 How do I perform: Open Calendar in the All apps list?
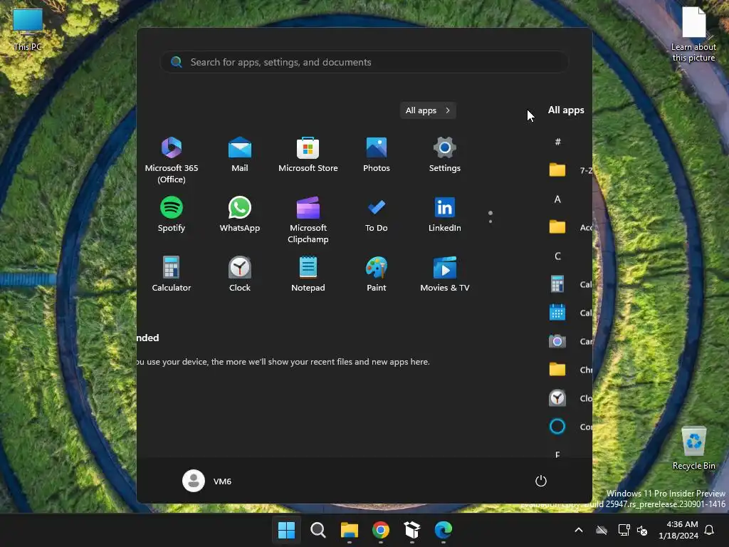click(570, 313)
